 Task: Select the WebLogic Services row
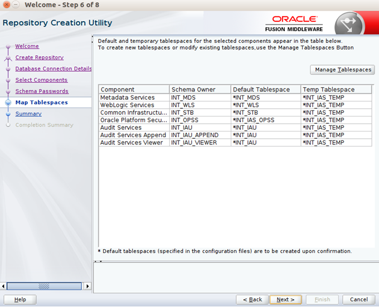tap(235, 105)
